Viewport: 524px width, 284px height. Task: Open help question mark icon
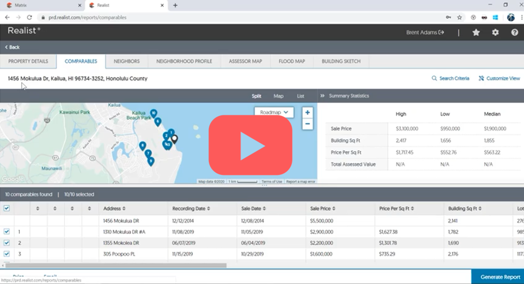(x=515, y=33)
